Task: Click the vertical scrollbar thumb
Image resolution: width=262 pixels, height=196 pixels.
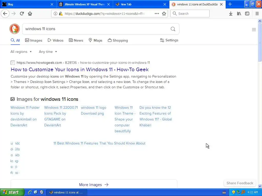Action: 260,43
